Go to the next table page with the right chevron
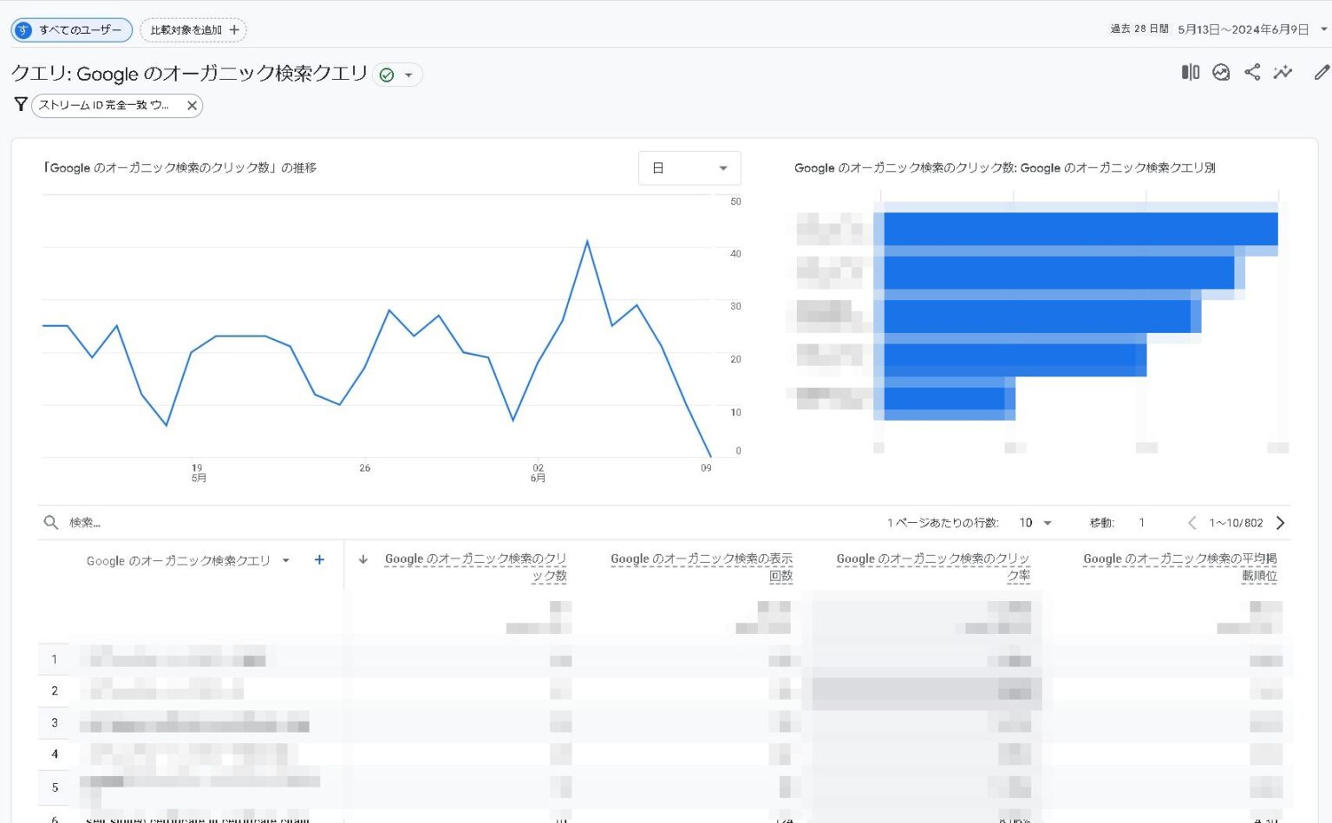The image size is (1332, 823). [x=1280, y=522]
